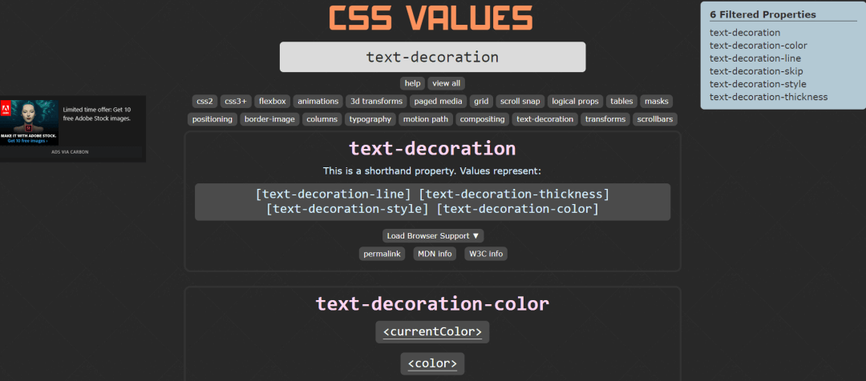
Task: Expand Load Browser Support dropdown
Action: tap(433, 235)
